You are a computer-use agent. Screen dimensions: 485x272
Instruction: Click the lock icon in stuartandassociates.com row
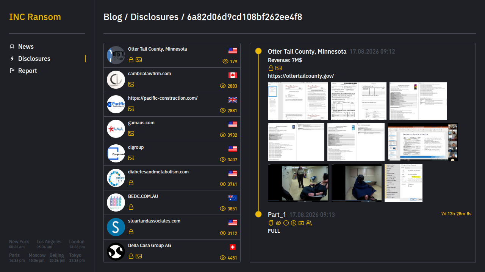pyautogui.click(x=131, y=232)
